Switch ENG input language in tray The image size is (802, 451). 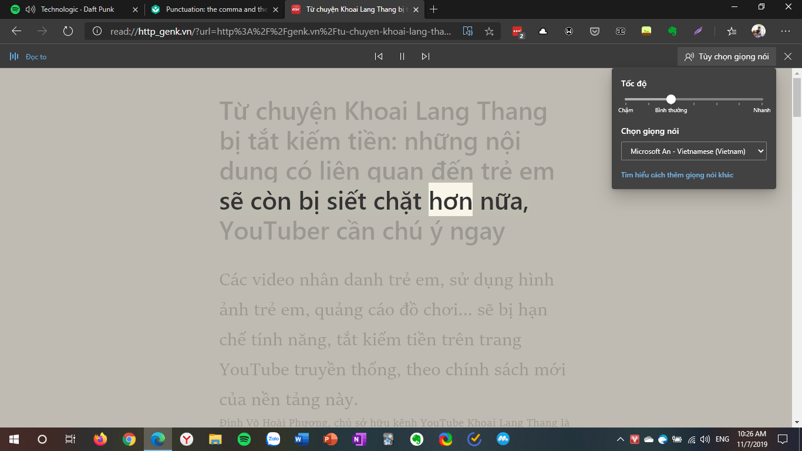coord(723,439)
